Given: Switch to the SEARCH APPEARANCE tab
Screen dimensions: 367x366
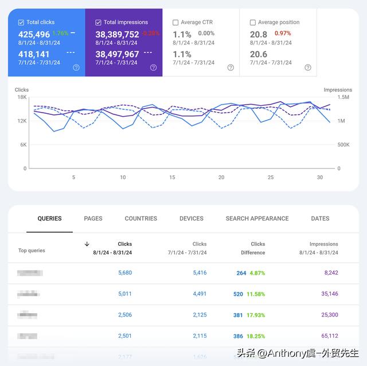Looking at the screenshot, I should point(257,218).
